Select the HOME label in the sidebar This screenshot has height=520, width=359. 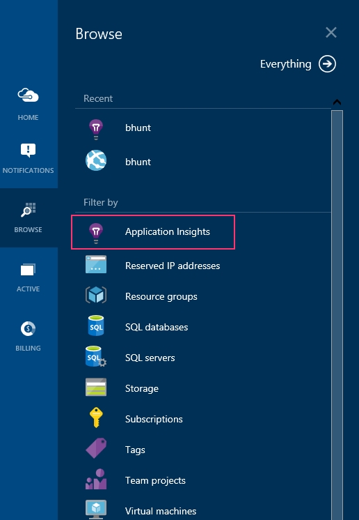(28, 117)
